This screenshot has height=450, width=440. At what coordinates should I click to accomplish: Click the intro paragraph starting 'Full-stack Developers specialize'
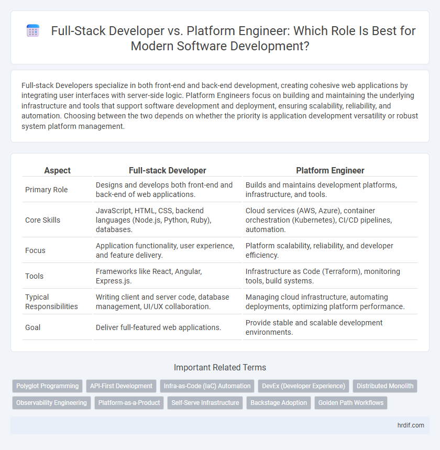pyautogui.click(x=220, y=106)
